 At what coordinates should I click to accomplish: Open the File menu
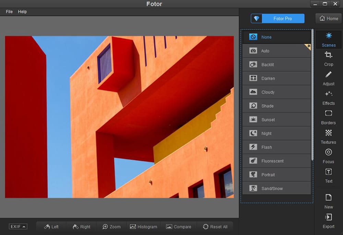pyautogui.click(x=9, y=11)
